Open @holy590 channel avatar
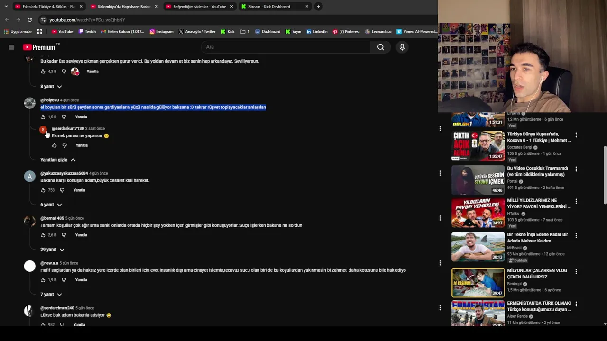Image resolution: width=607 pixels, height=341 pixels. pos(30,103)
